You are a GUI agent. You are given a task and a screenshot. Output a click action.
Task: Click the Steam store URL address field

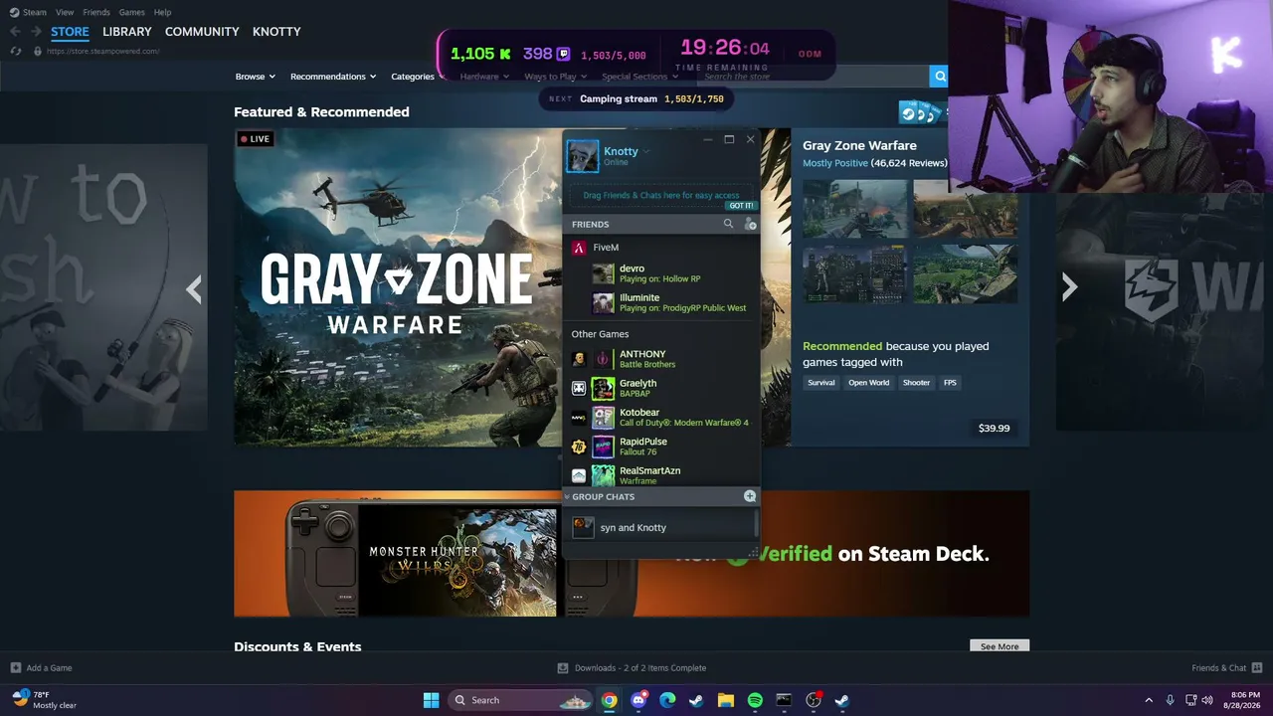(102, 51)
